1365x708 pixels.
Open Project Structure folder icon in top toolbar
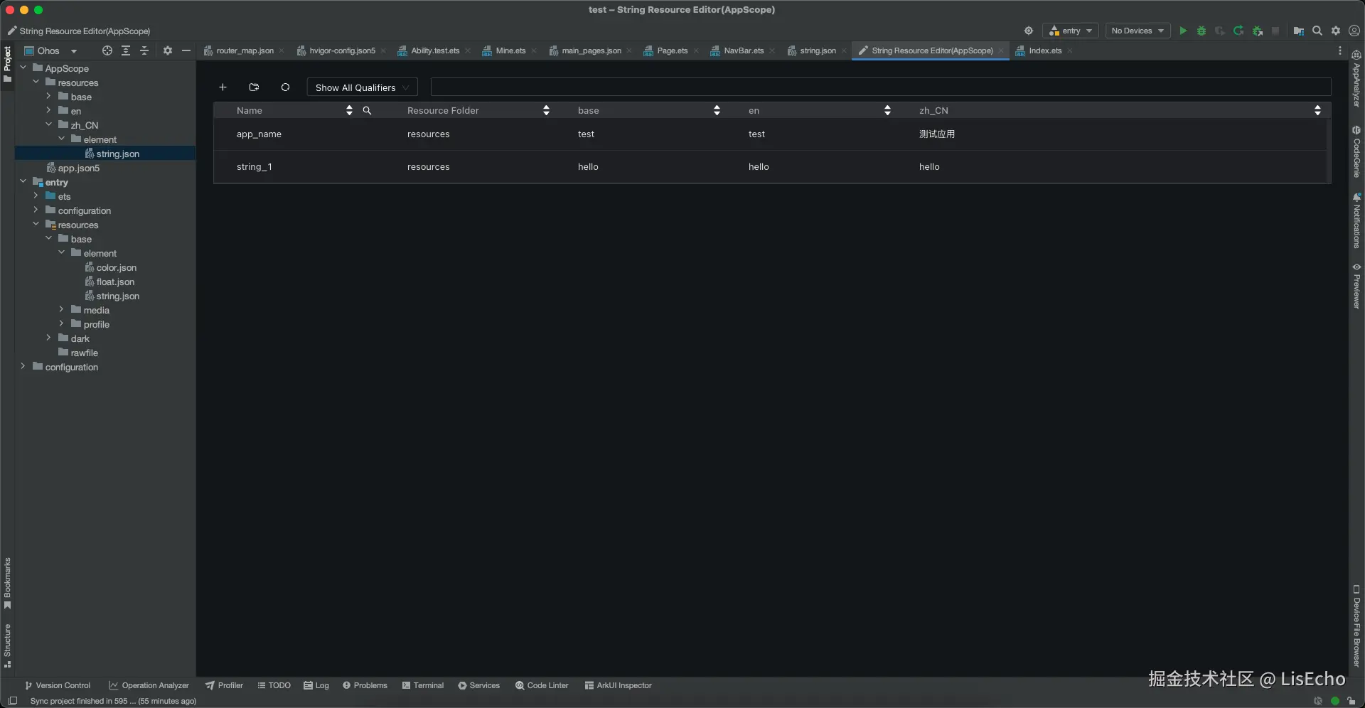pos(1298,31)
